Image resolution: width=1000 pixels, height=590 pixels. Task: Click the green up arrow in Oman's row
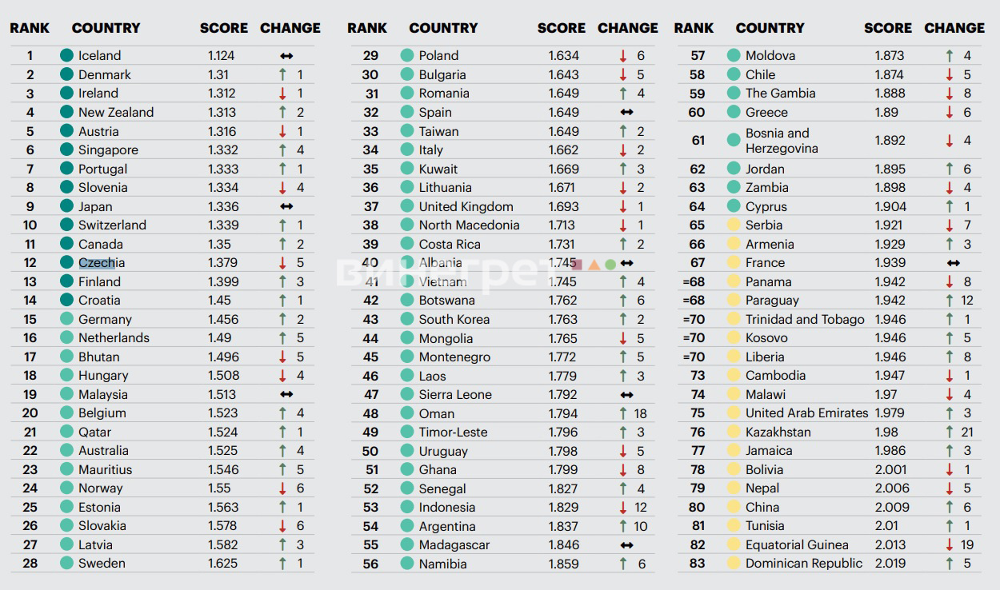623,413
